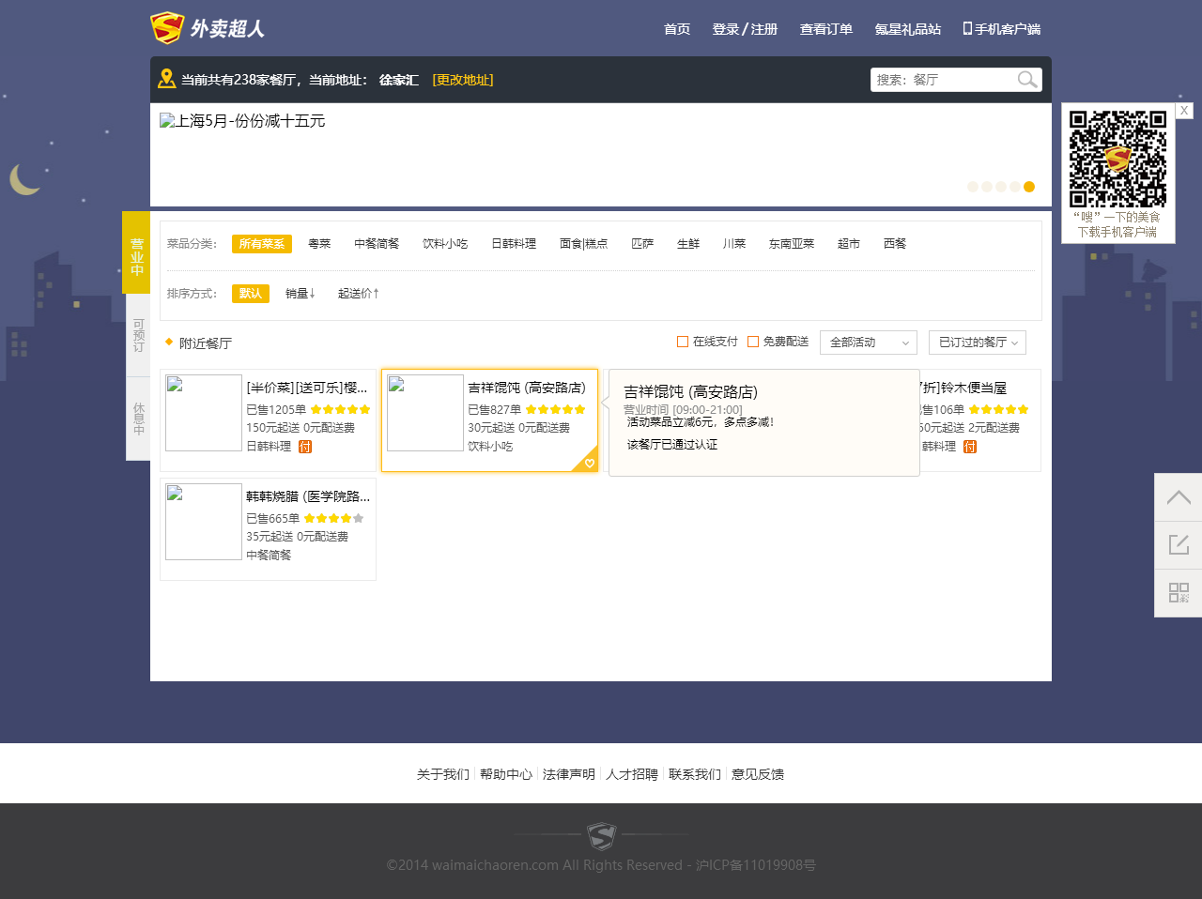1202x899 pixels.
Task: Scan-download QR code image
Action: point(1117,159)
